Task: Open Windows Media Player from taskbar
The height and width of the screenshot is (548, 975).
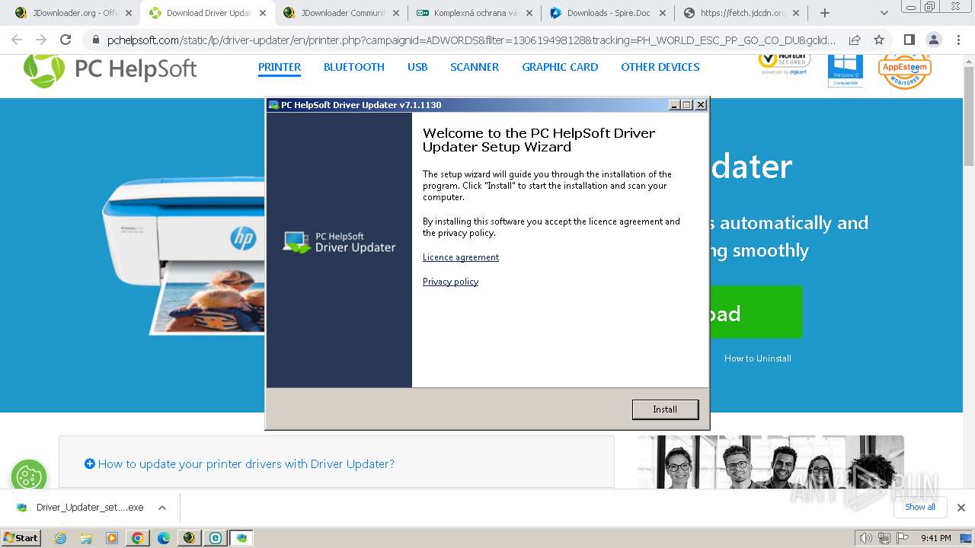Action: click(x=112, y=538)
